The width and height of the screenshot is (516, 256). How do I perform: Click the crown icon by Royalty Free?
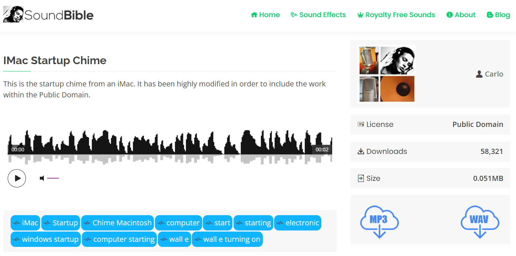coord(360,15)
